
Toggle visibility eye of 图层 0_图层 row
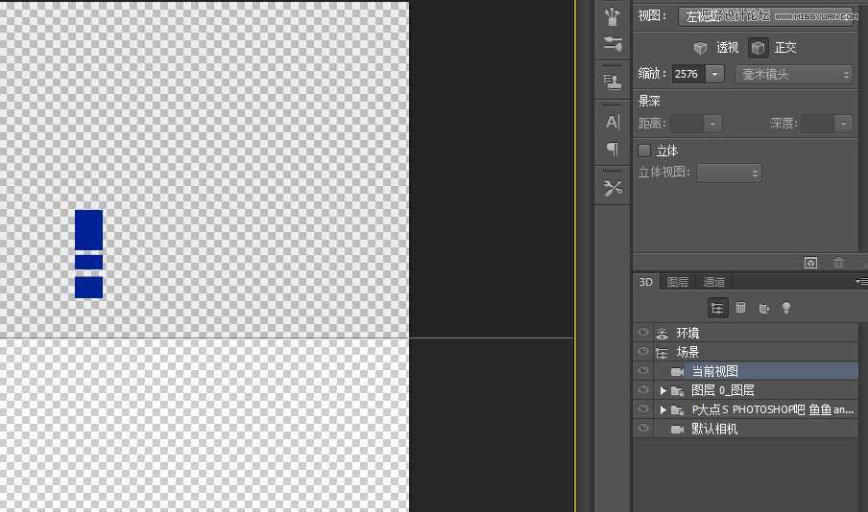[643, 390]
